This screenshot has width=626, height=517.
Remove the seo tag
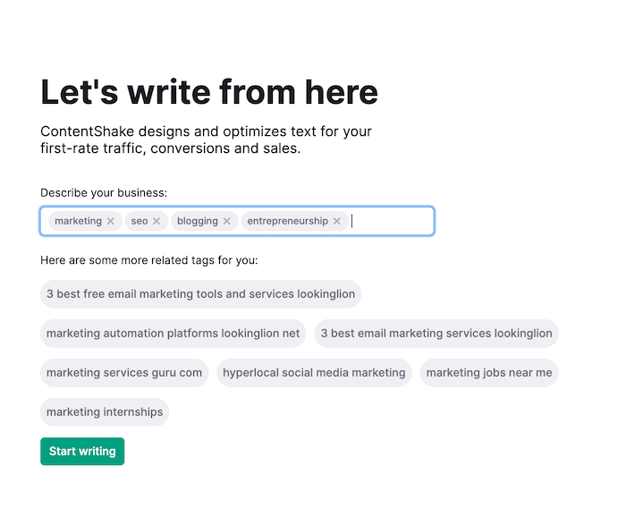(x=156, y=221)
